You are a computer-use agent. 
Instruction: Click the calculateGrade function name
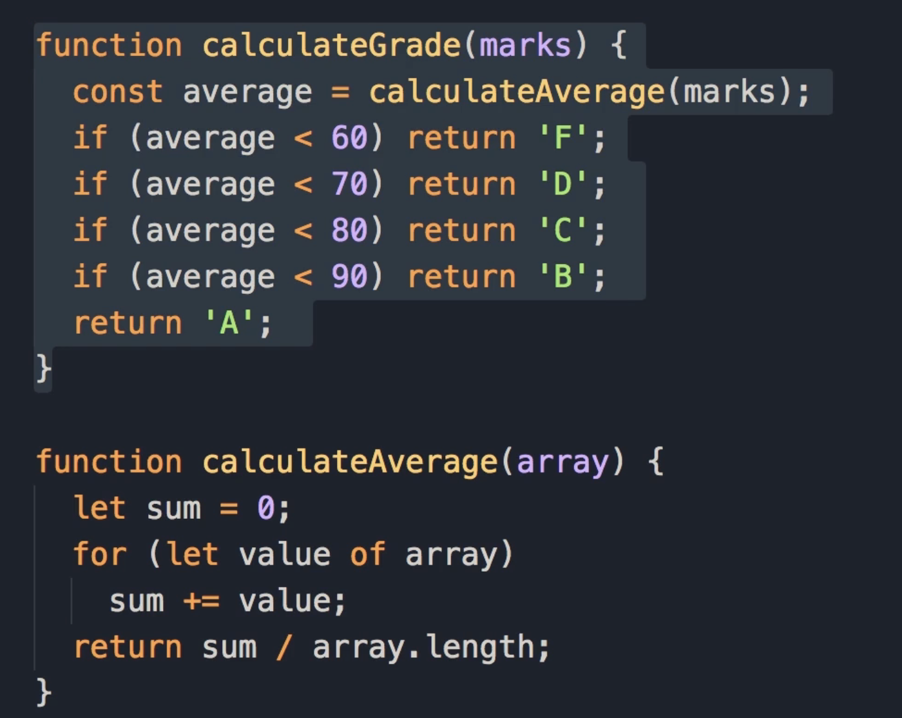click(x=331, y=46)
